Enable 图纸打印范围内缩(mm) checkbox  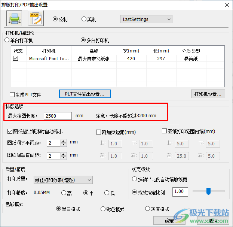164,131
